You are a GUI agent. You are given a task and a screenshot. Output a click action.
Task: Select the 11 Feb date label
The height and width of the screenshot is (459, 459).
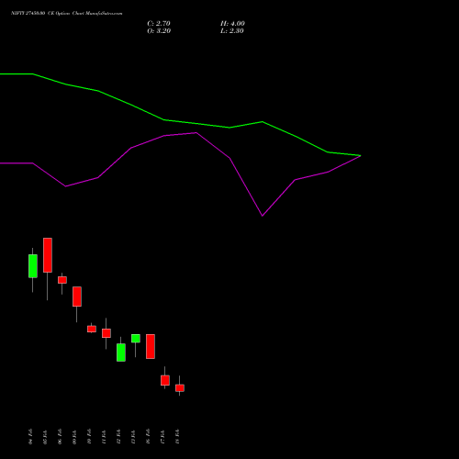[104, 437]
